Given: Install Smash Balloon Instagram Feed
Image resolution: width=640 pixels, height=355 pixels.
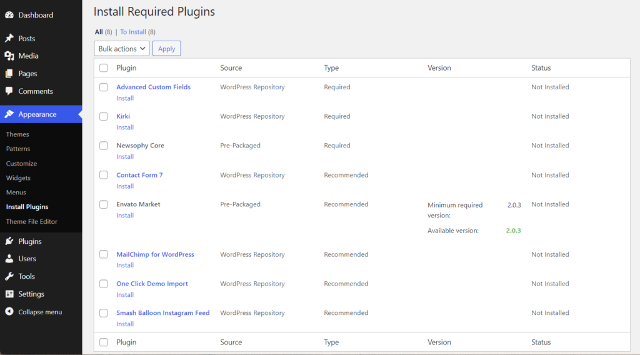Looking at the screenshot, I should coord(125,324).
